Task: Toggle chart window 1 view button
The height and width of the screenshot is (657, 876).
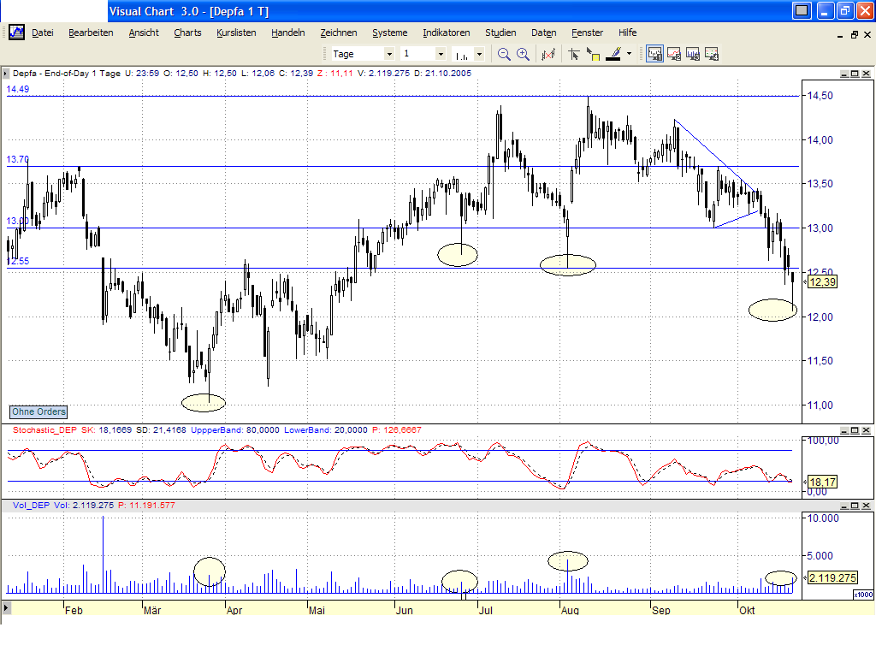Action: point(655,54)
